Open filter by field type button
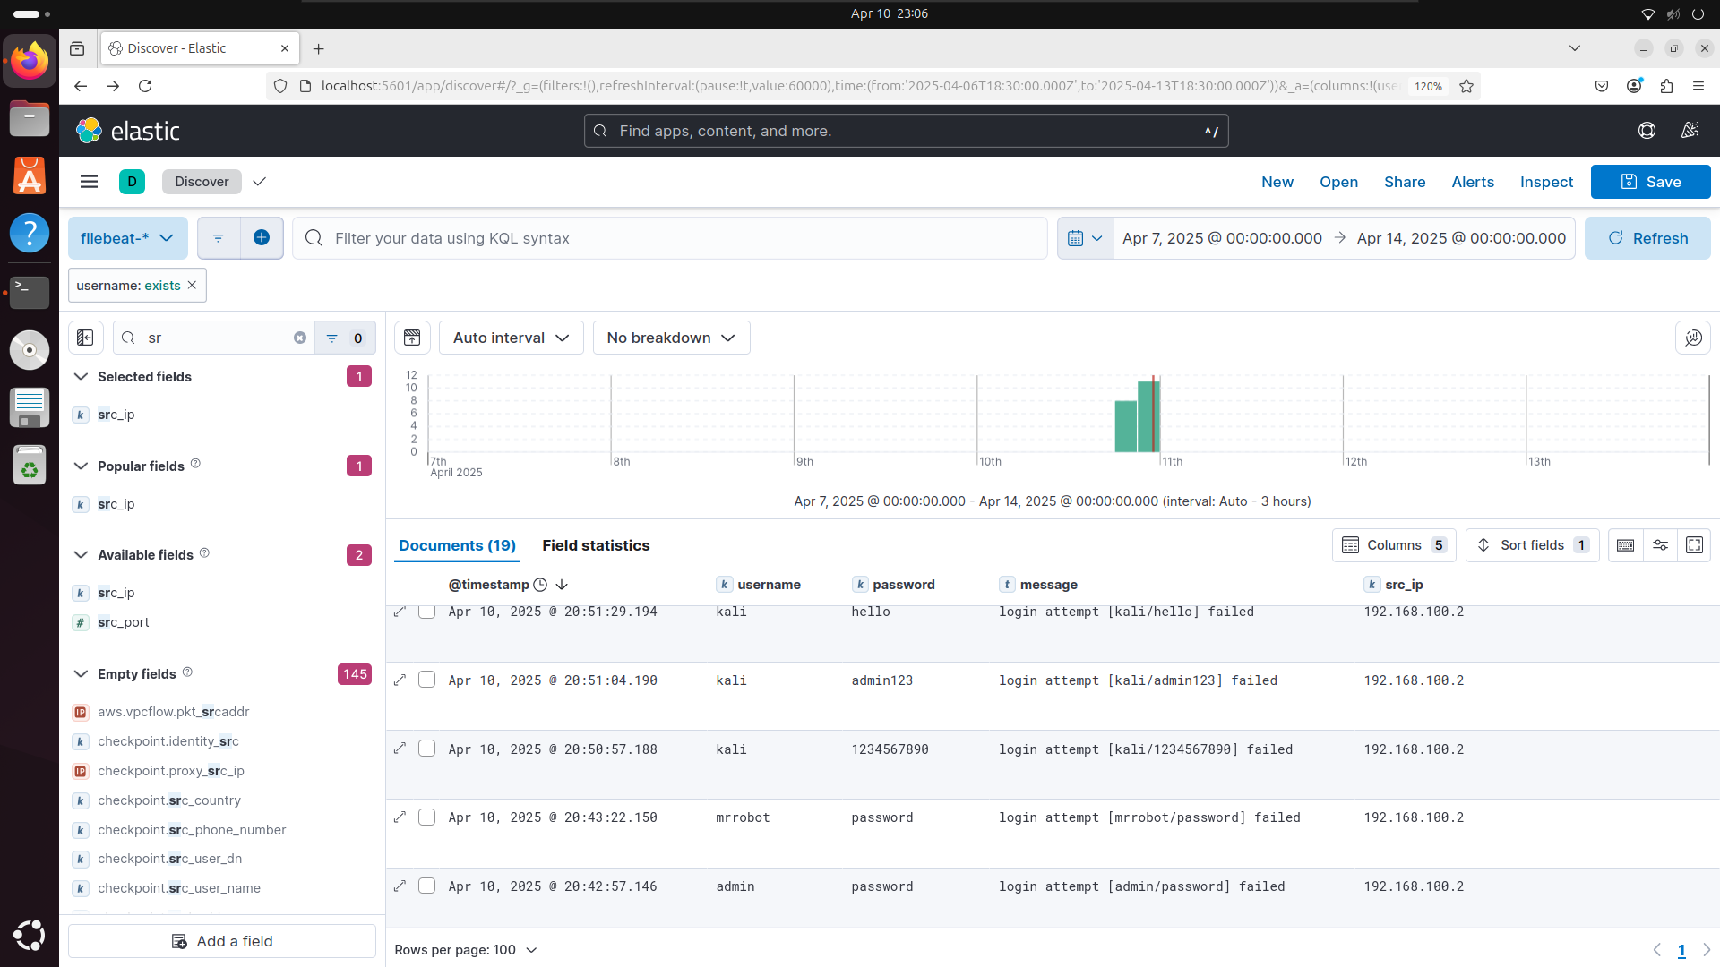The height and width of the screenshot is (967, 1720). 345,338
